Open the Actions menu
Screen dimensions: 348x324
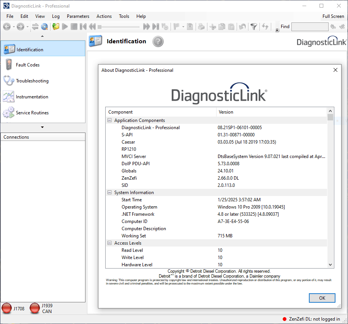tap(104, 16)
